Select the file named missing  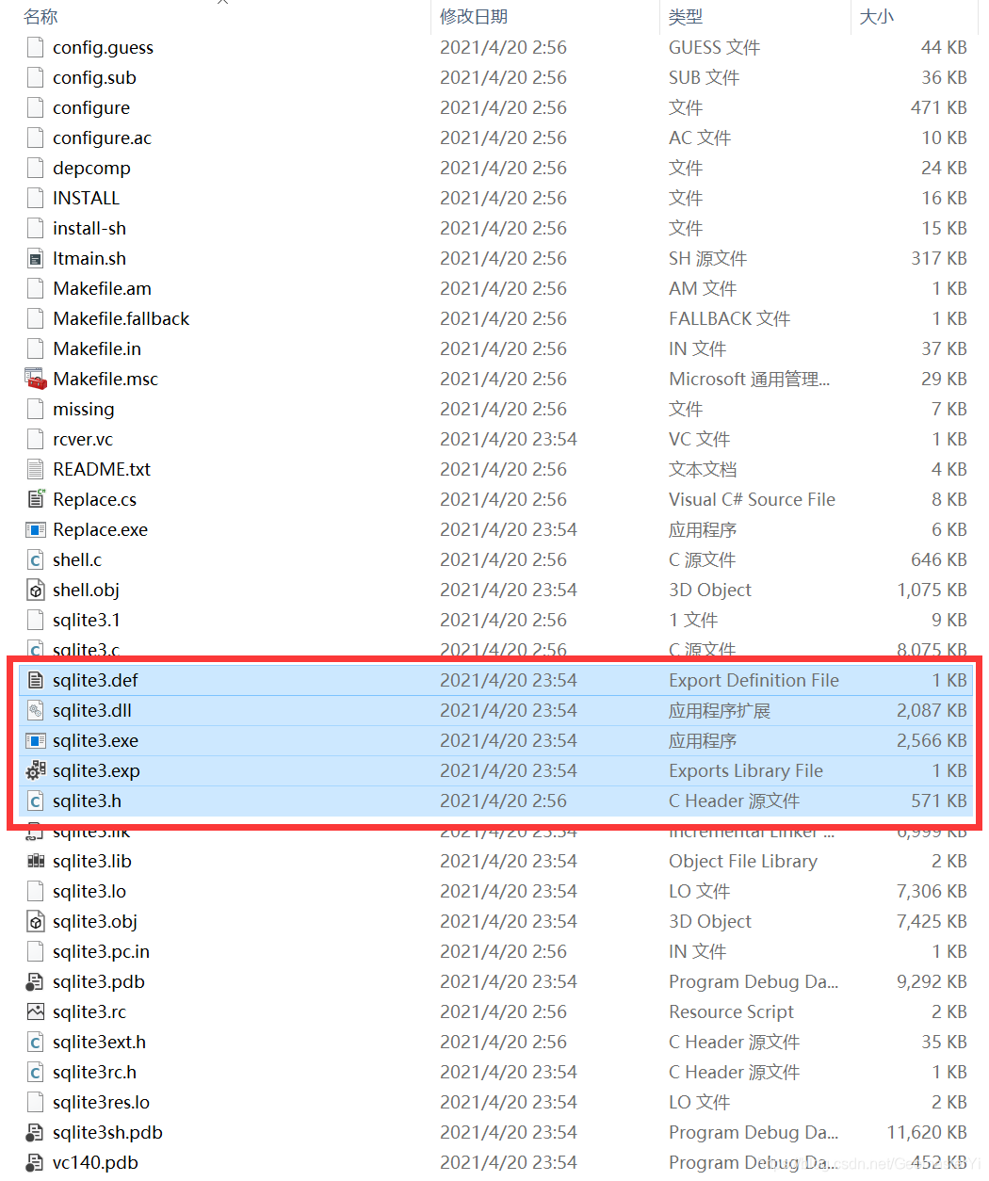click(x=84, y=409)
